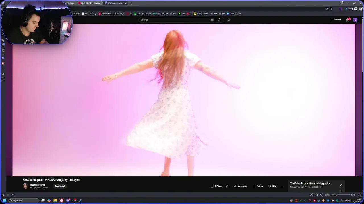The height and width of the screenshot is (204, 364).
Task: Open ChatGPT bookmark
Action: click(147, 14)
